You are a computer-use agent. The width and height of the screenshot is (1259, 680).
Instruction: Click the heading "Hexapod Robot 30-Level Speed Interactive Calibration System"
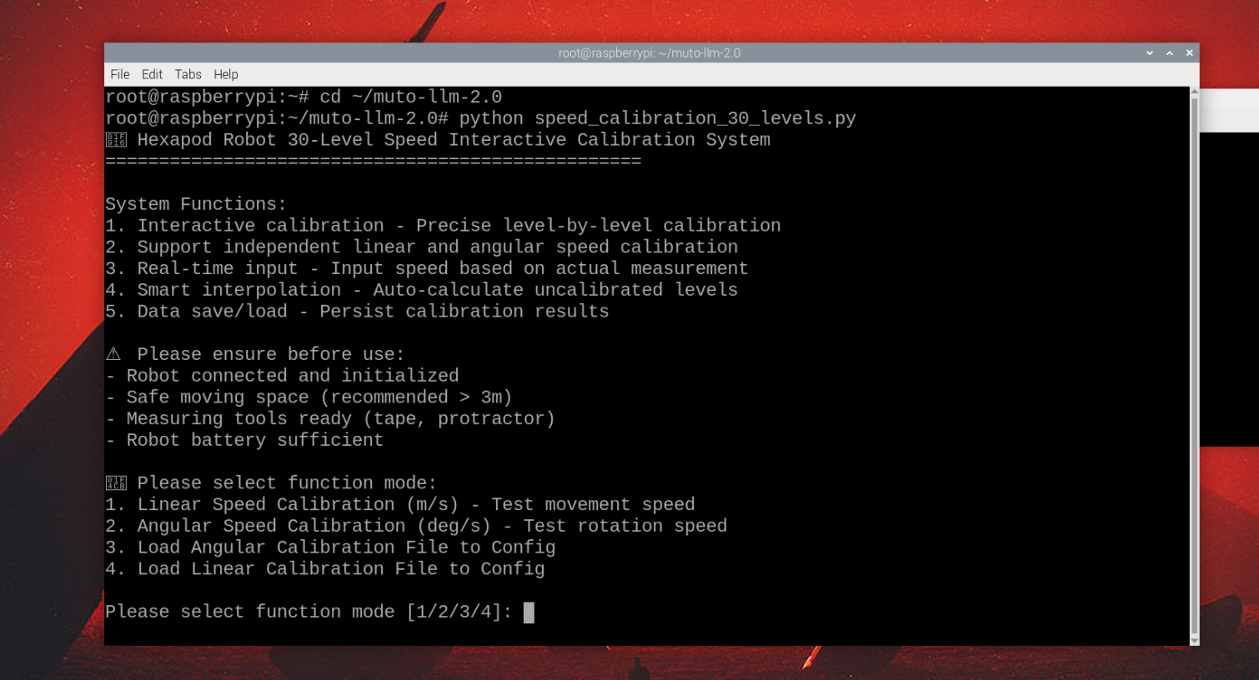click(x=454, y=140)
